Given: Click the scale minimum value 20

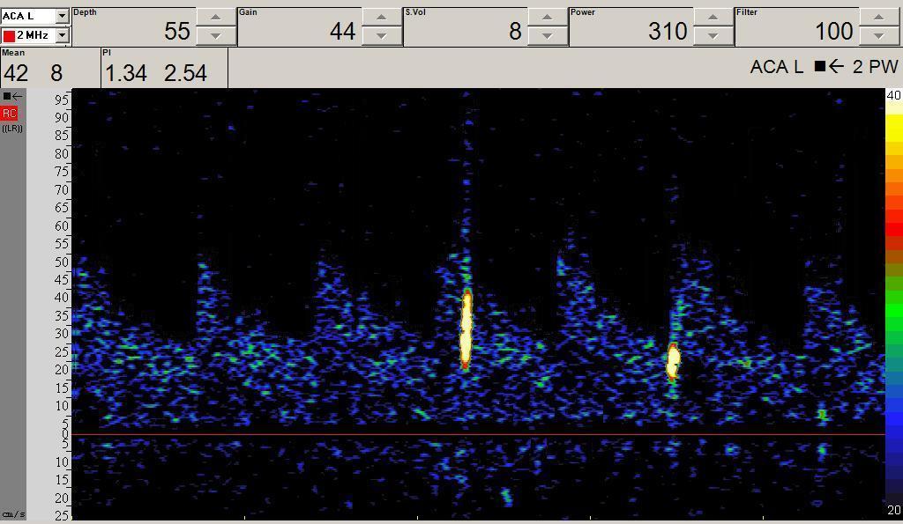Looking at the screenshot, I should (x=894, y=510).
